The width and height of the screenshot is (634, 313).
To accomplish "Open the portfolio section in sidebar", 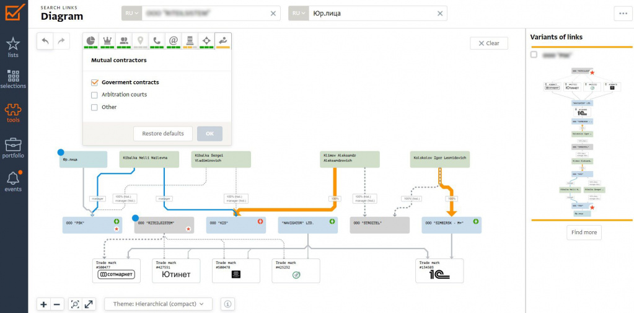I will coord(13,148).
